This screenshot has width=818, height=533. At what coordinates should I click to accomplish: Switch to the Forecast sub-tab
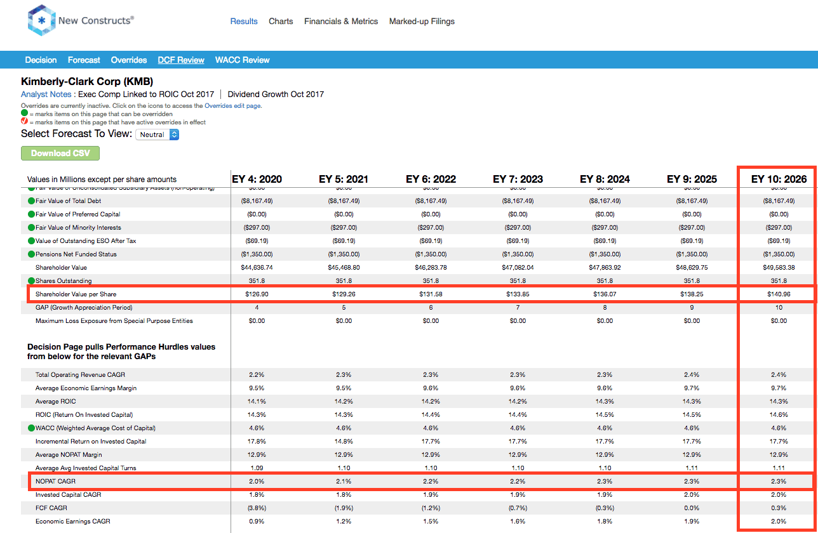click(84, 60)
